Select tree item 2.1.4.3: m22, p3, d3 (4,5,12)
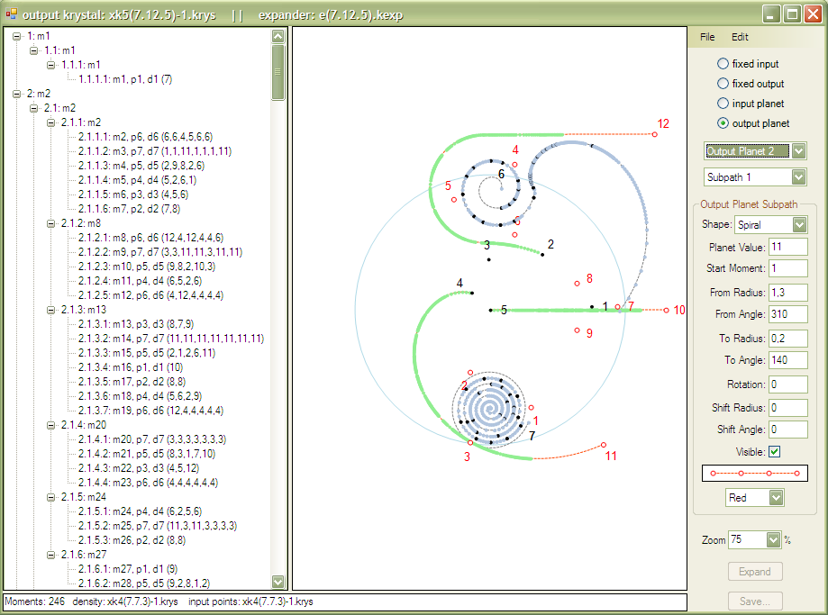The height and width of the screenshot is (615, 828). pyautogui.click(x=139, y=468)
